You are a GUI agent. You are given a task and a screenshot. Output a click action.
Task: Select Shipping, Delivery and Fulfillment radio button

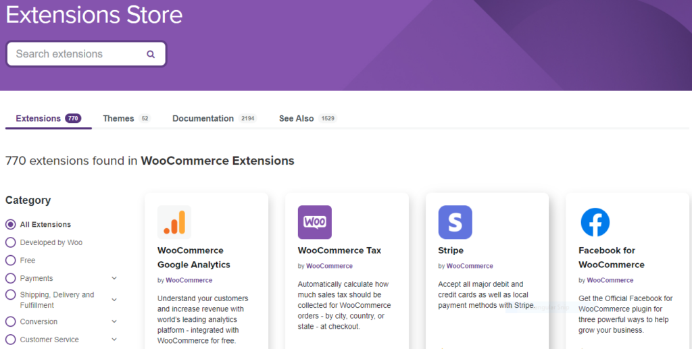(x=11, y=295)
